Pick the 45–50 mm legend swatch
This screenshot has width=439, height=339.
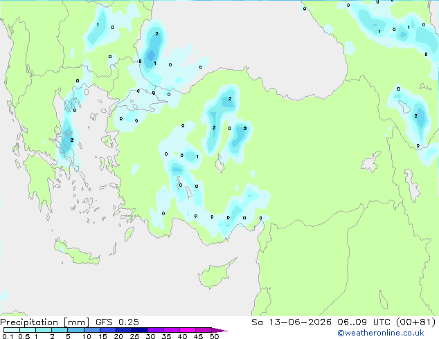click(x=204, y=330)
